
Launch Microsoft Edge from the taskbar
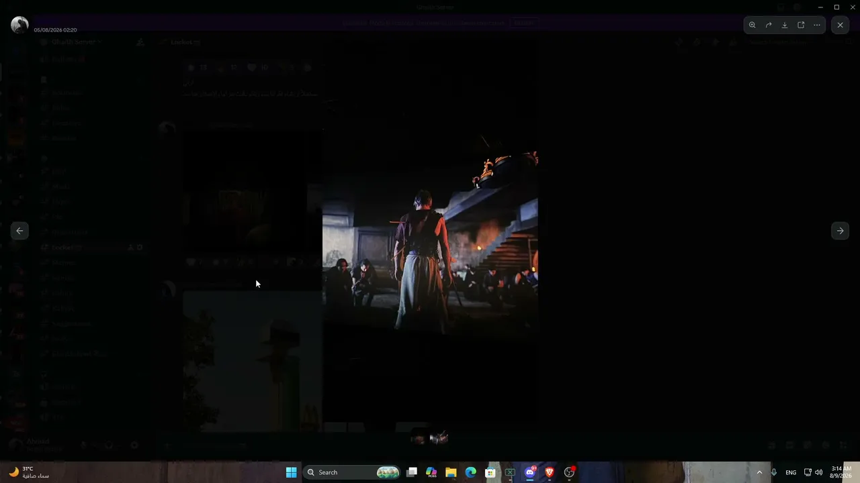471,472
